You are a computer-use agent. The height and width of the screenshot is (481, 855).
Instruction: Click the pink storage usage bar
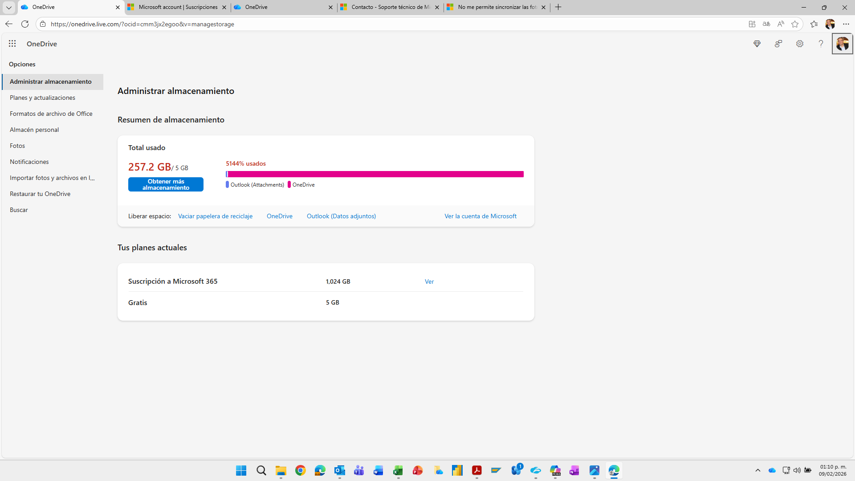coord(375,174)
